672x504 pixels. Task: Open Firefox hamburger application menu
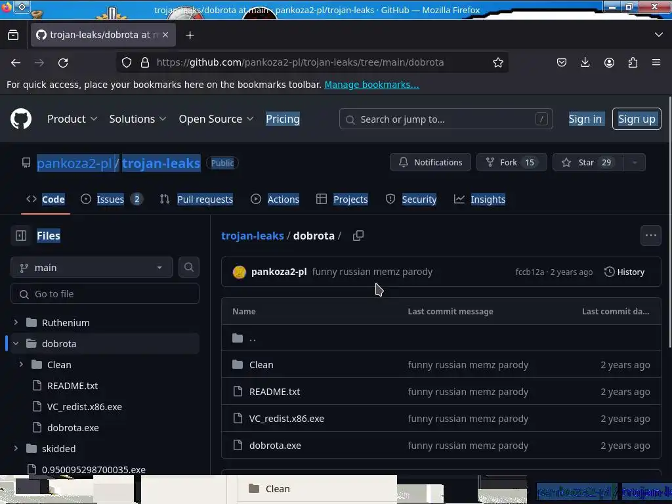(x=656, y=62)
